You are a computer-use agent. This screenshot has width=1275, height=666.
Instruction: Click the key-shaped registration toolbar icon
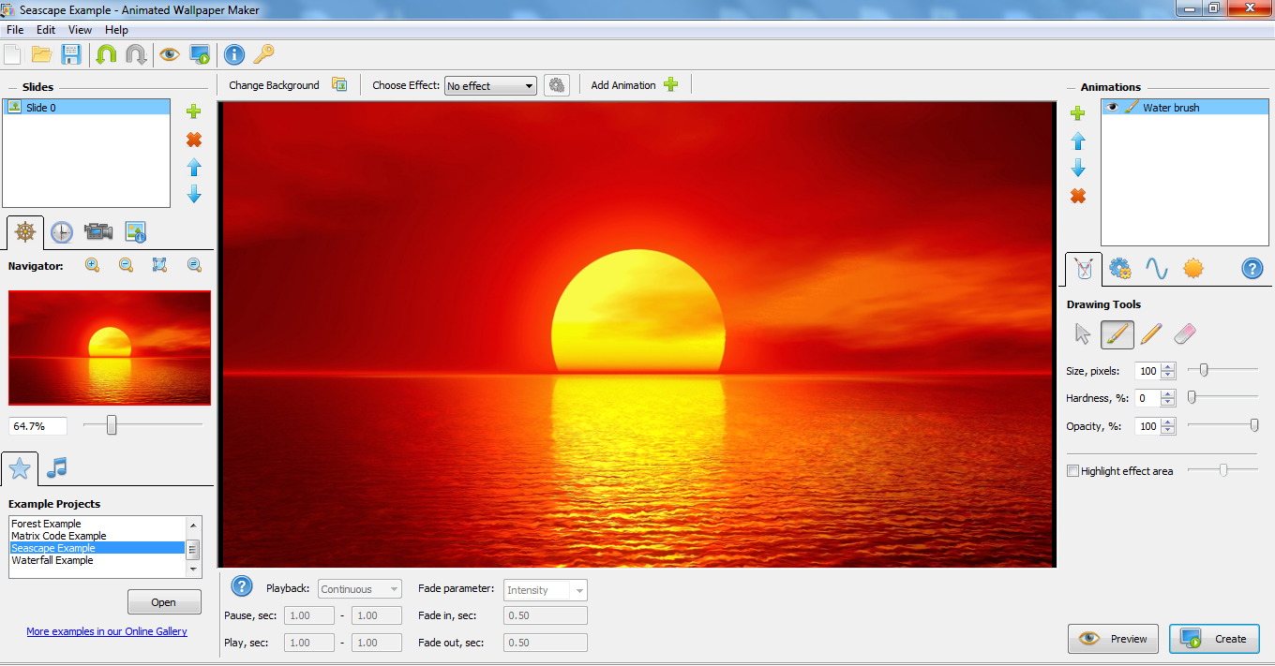pos(263,54)
